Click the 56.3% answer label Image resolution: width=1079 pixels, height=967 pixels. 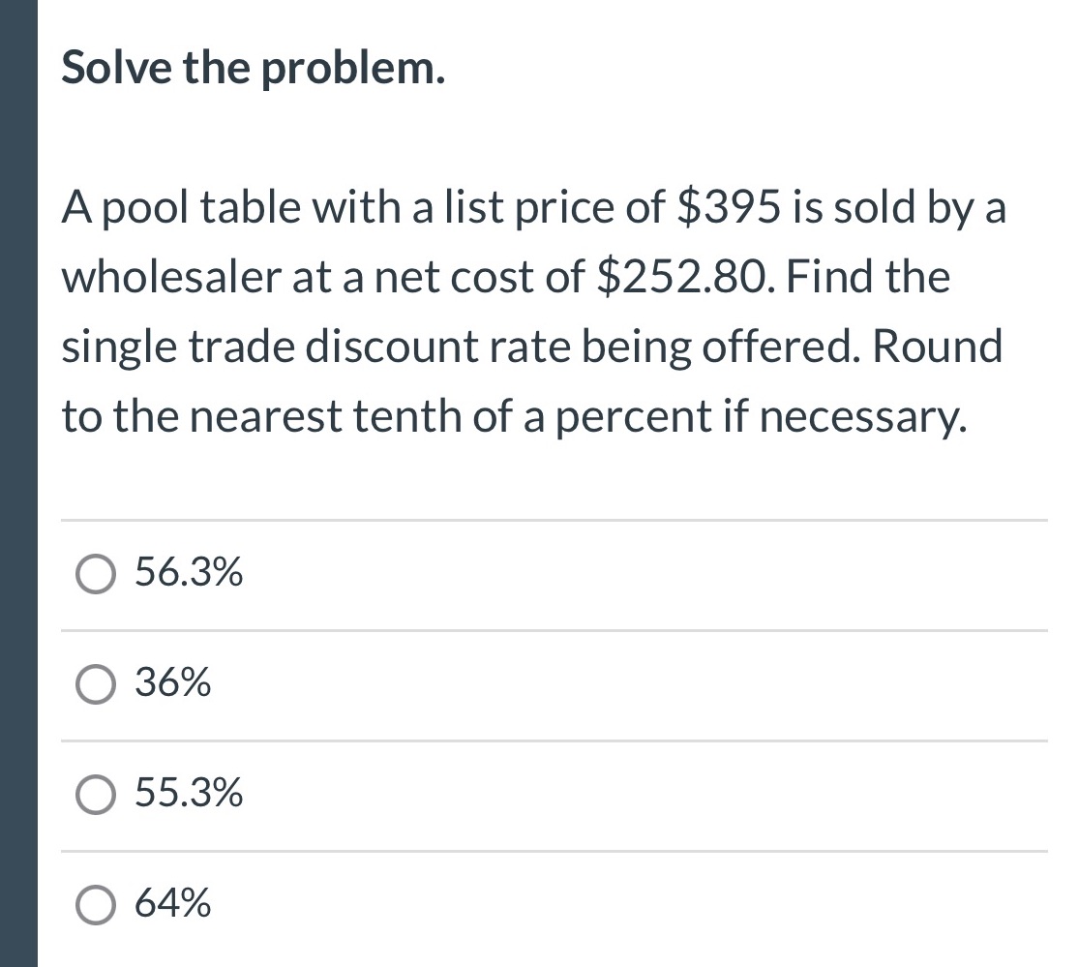pos(189,572)
